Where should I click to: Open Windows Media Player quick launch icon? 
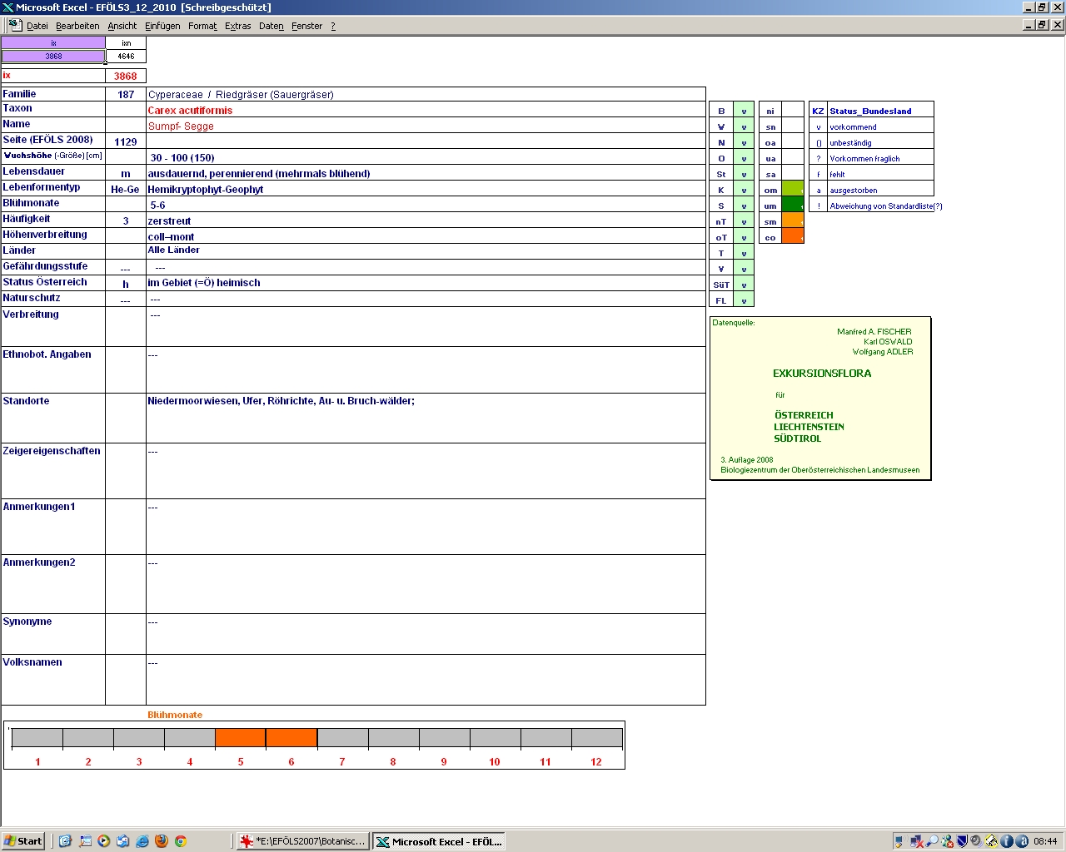point(104,841)
